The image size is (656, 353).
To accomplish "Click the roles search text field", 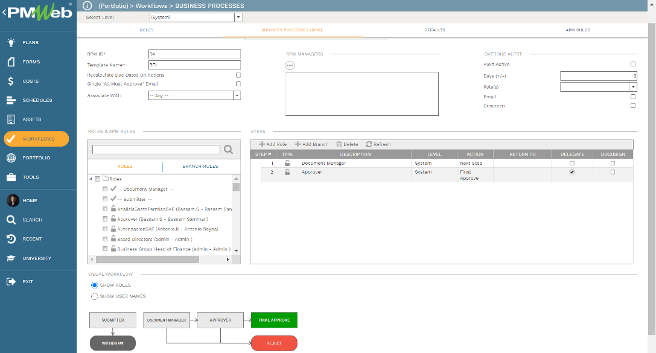I will pos(156,149).
